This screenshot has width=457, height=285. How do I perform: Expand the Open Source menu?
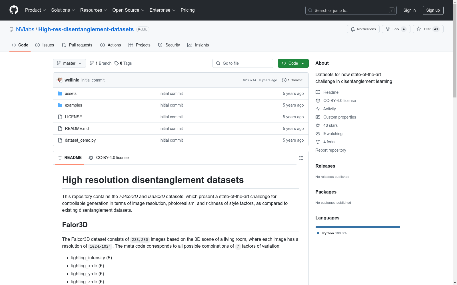tap(129, 10)
